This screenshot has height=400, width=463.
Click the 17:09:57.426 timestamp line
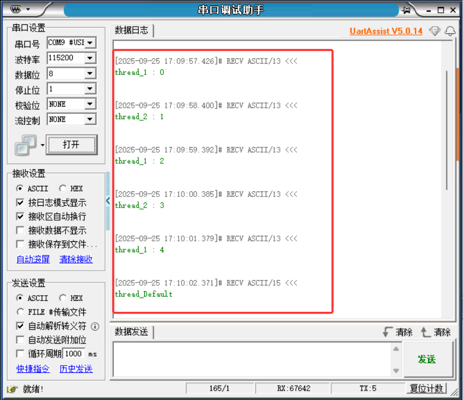[x=207, y=62]
